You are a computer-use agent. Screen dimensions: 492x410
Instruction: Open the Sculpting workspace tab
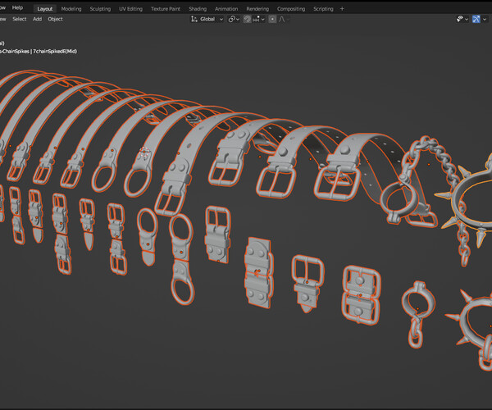tap(100, 9)
